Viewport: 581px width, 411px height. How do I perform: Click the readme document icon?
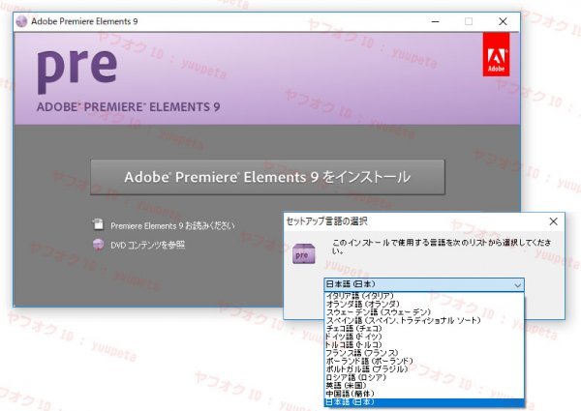point(98,224)
